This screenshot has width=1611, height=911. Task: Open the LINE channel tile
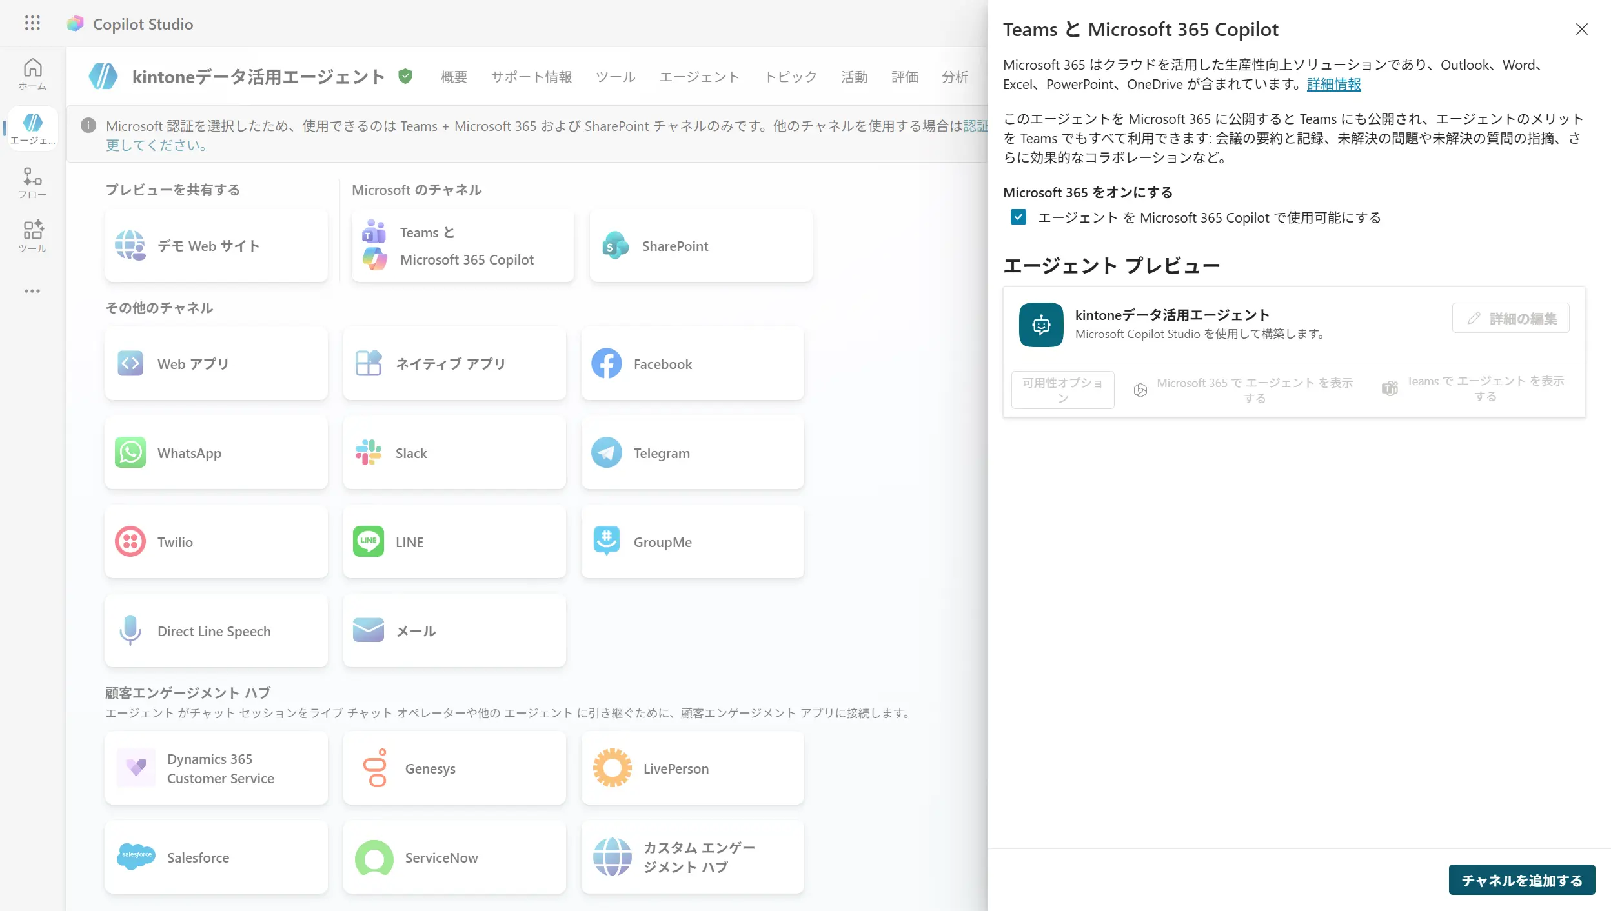[x=454, y=542]
